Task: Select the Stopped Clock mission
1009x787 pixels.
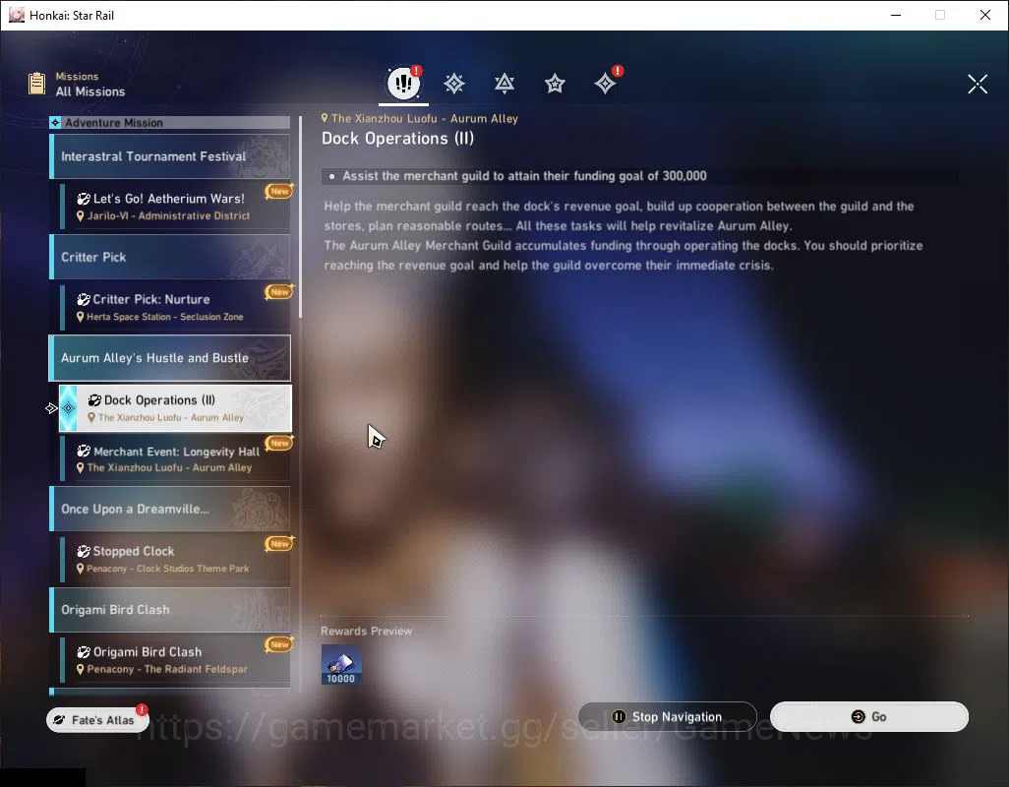Action: [175, 559]
